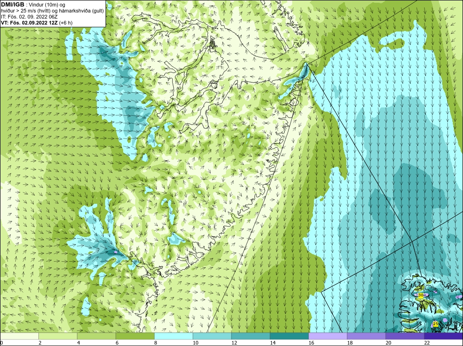463x346 pixels.
Task: Click the 'hviður > 25 m/s' legend line
Action: [x=52, y=11]
